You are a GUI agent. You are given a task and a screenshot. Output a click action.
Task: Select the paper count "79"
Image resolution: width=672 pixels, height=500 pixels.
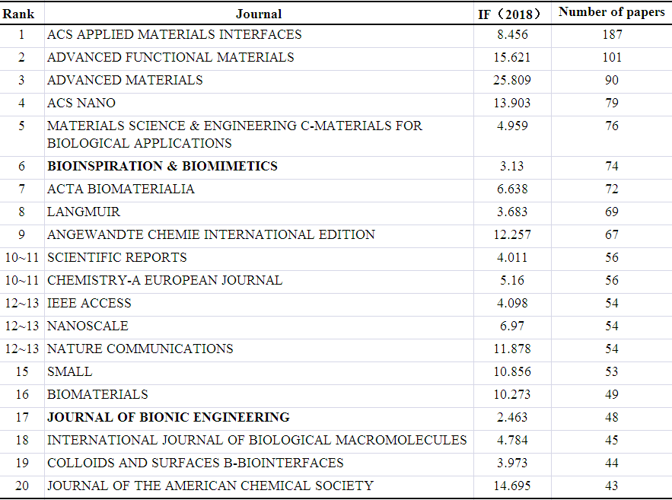pos(612,103)
